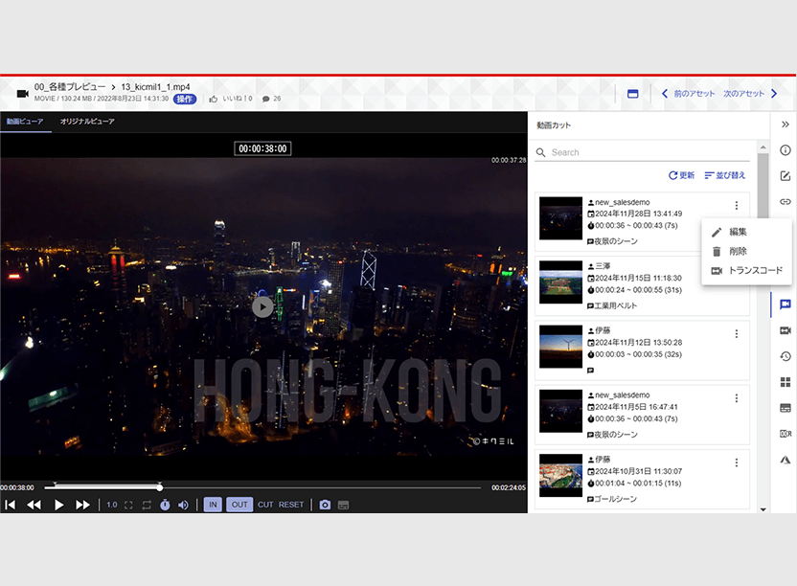Capture a snapshot with the camera icon
The height and width of the screenshot is (586, 797).
coord(325,505)
